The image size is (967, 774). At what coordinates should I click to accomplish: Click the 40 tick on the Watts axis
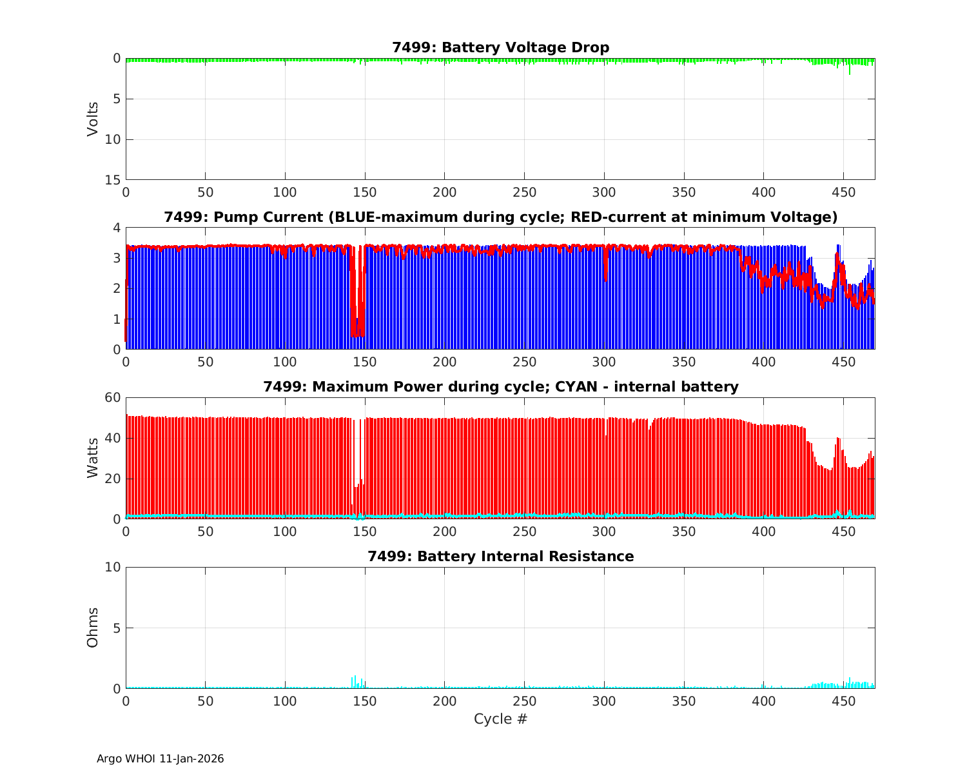113,438
